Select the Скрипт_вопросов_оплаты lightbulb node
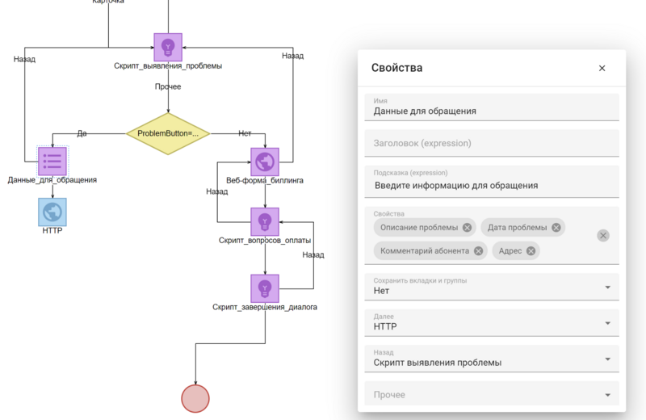The height and width of the screenshot is (420, 646). pyautogui.click(x=264, y=221)
